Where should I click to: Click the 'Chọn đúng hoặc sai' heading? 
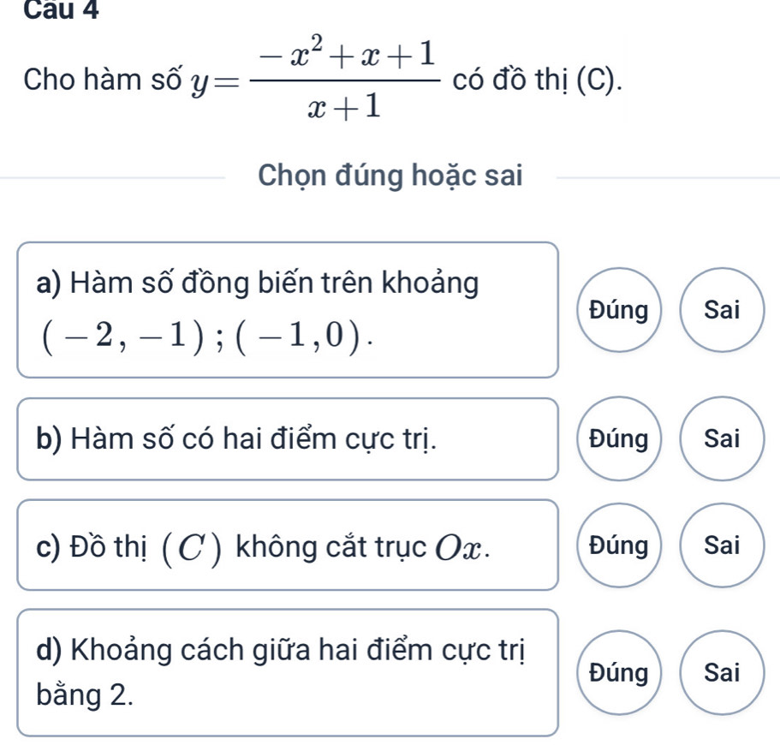390,176
